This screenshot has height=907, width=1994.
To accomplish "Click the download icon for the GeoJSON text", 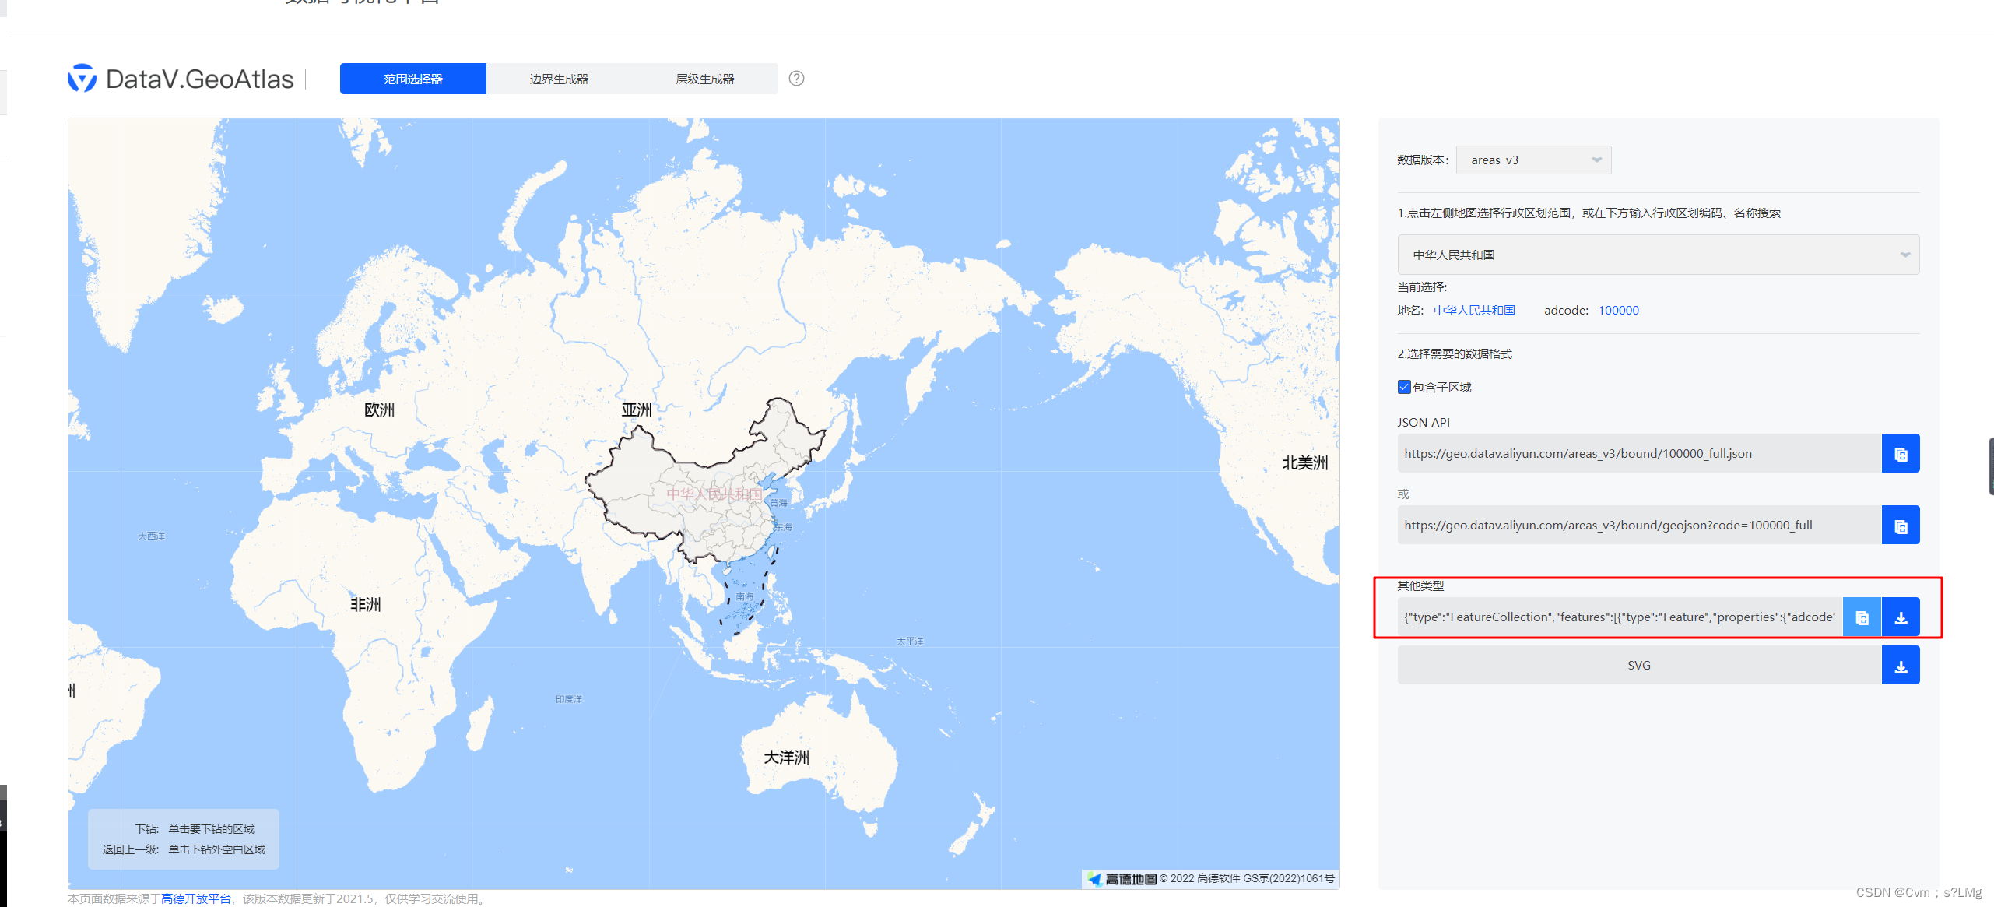I will point(1901,617).
